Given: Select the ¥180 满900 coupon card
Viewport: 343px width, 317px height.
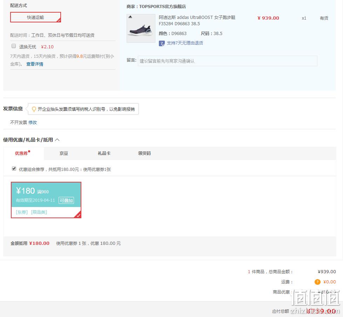Looking at the screenshot, I should pyautogui.click(x=46, y=200).
